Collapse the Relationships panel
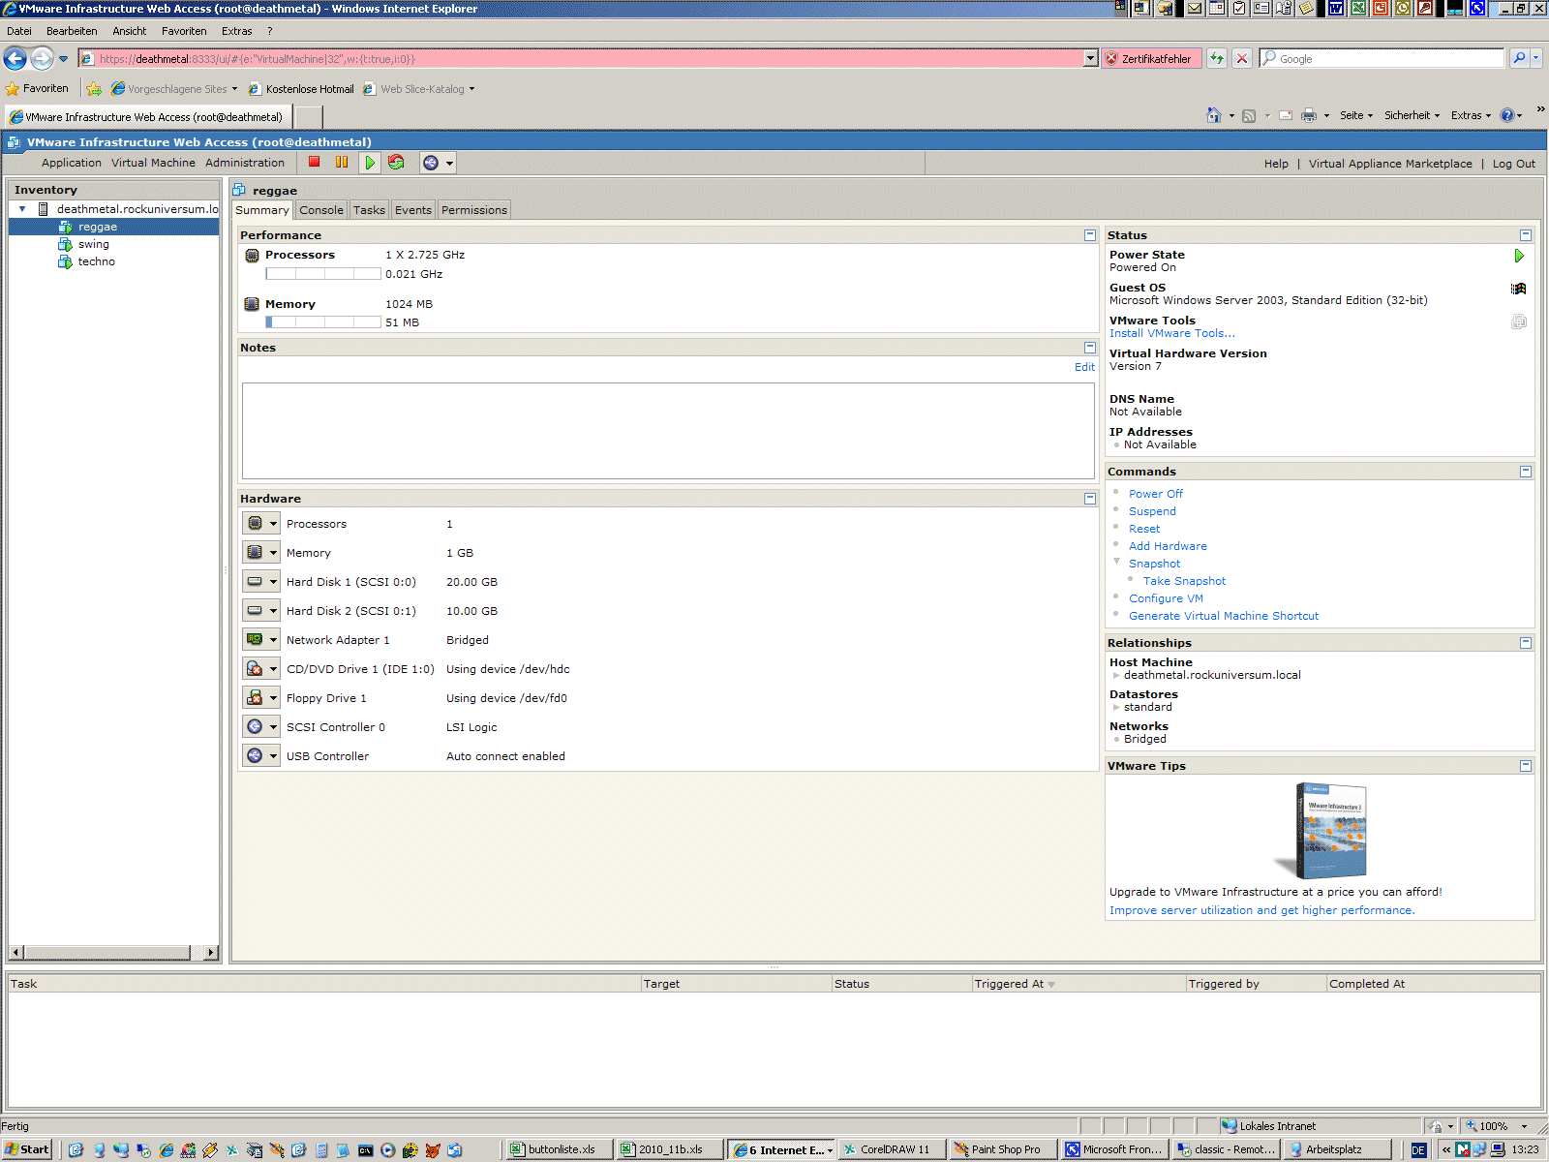The width and height of the screenshot is (1549, 1162). click(x=1526, y=643)
